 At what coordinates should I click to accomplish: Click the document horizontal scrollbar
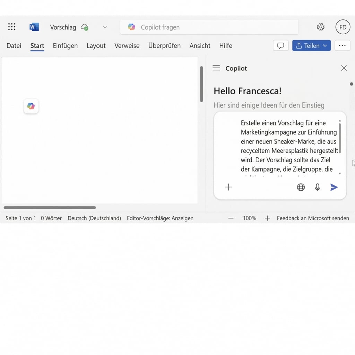point(50,207)
